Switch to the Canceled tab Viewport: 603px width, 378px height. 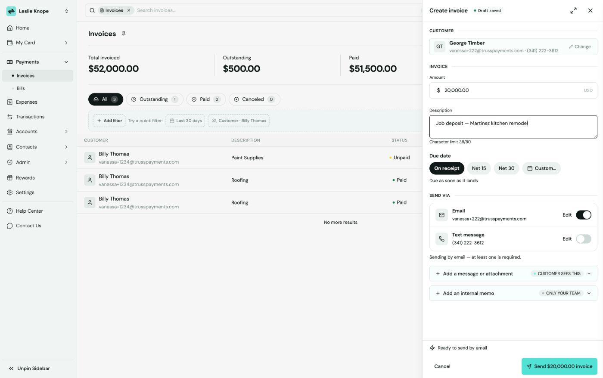(x=255, y=99)
